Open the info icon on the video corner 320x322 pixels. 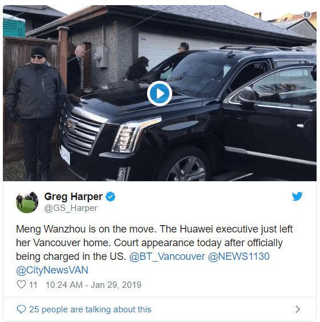(307, 14)
